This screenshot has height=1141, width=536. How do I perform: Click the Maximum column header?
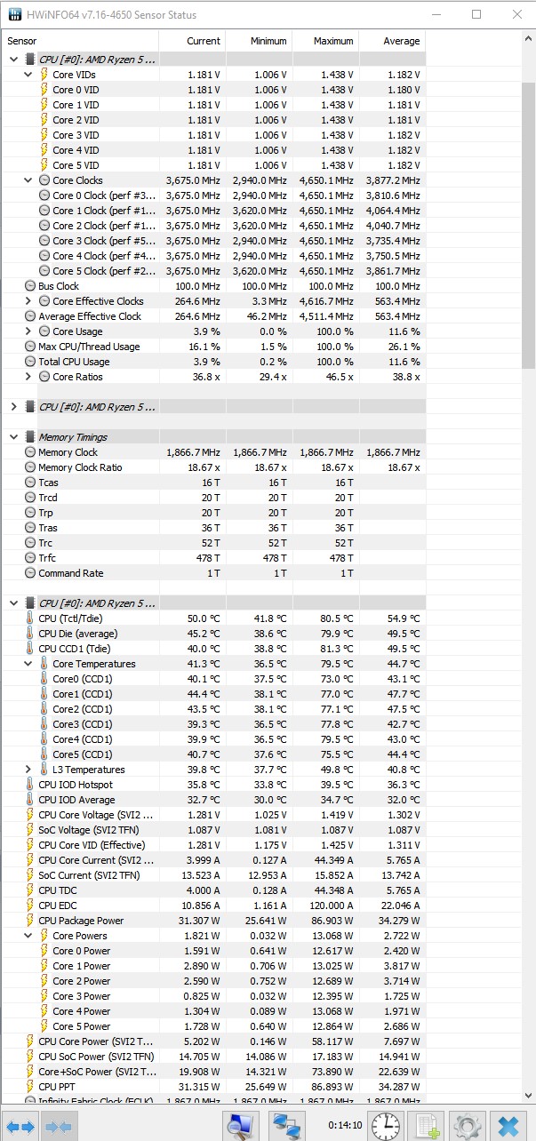click(324, 41)
